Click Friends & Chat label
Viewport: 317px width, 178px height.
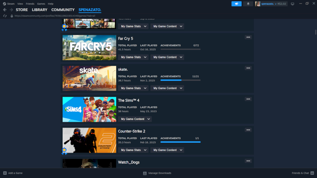(x=300, y=173)
